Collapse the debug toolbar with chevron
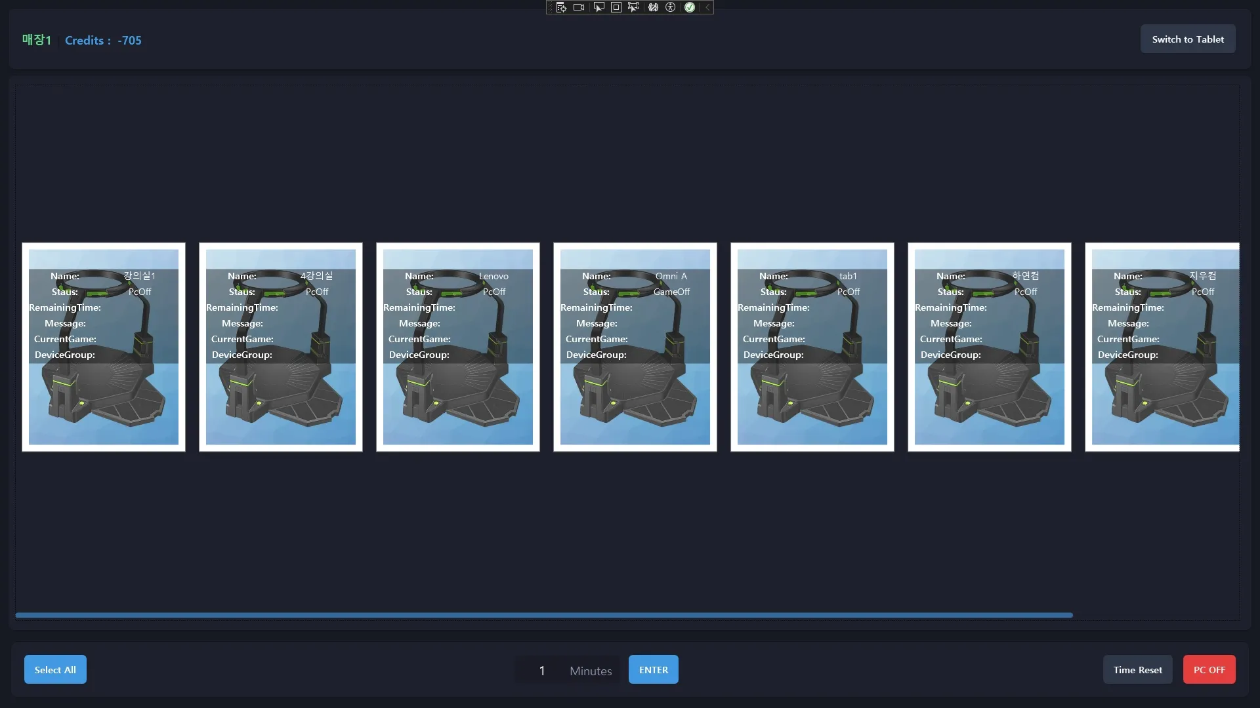 coord(707,7)
